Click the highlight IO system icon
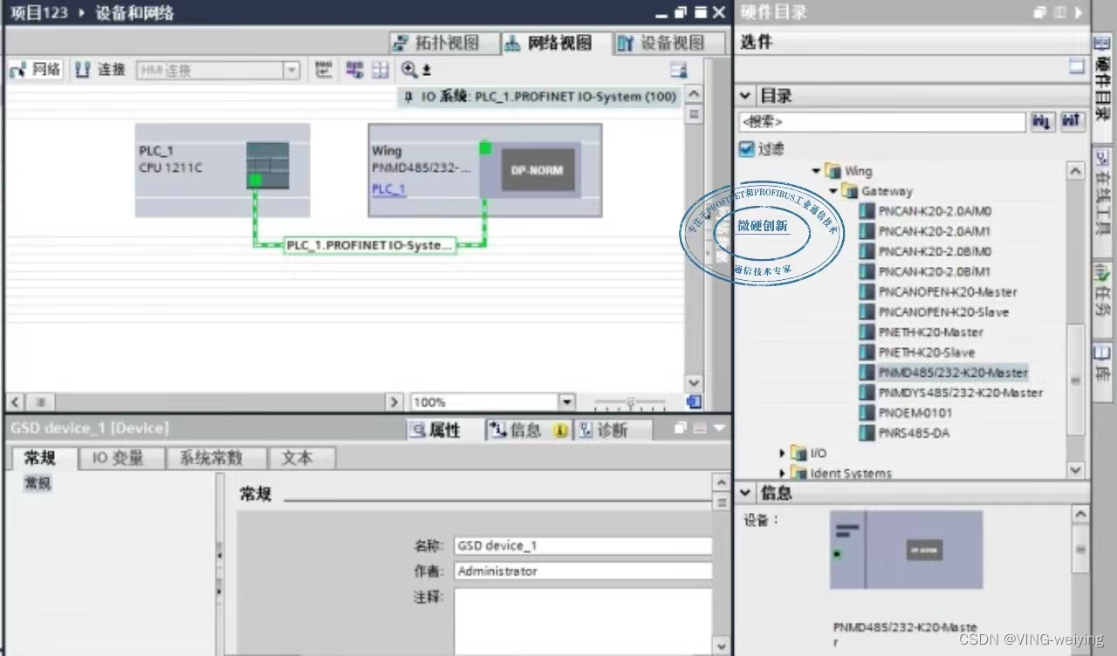1117x656 pixels. 354,70
